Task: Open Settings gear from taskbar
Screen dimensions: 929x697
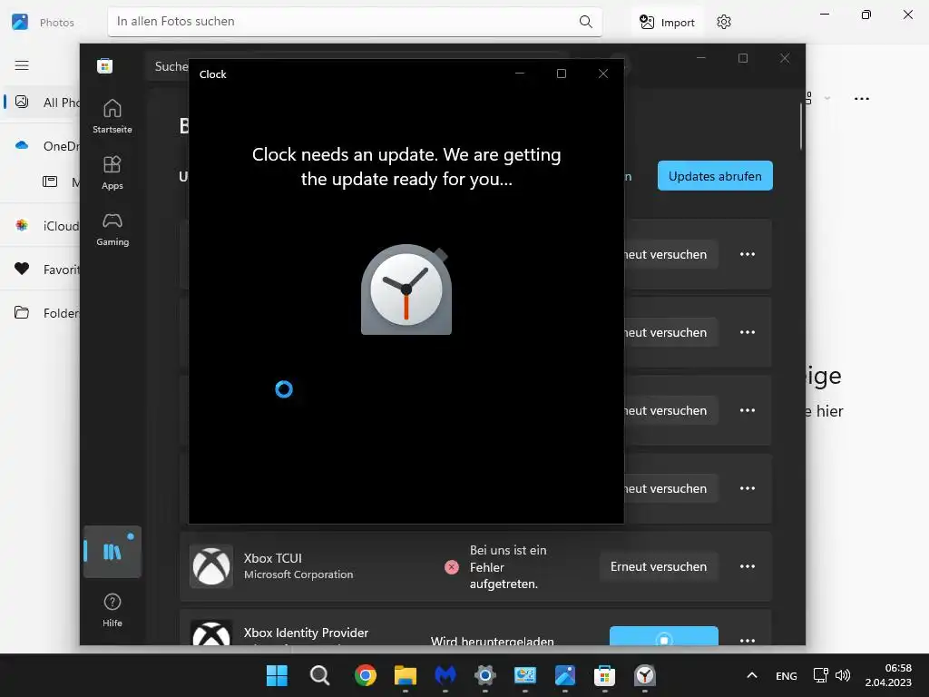Action: point(485,675)
